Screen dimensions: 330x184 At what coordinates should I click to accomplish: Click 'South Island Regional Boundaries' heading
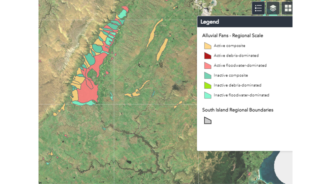coord(238,110)
